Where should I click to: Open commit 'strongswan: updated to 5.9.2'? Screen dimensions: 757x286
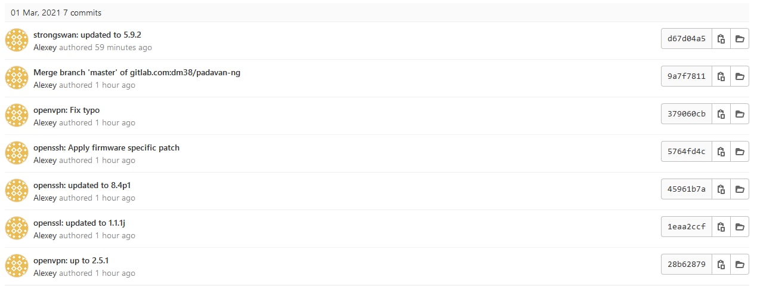87,35
